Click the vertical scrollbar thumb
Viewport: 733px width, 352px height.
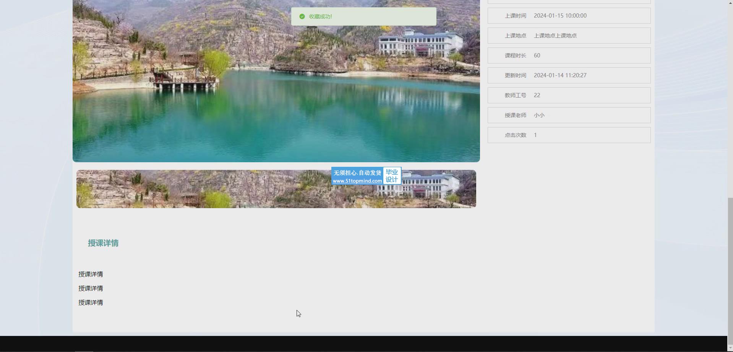click(x=730, y=271)
